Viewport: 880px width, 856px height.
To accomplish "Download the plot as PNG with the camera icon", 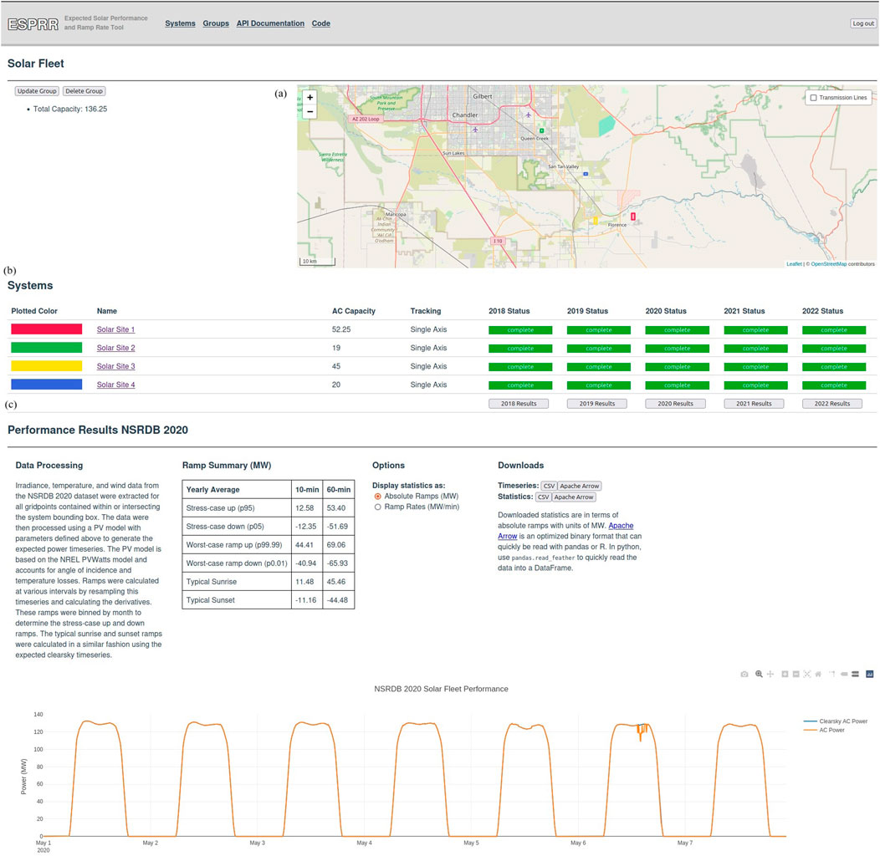I will (x=744, y=675).
